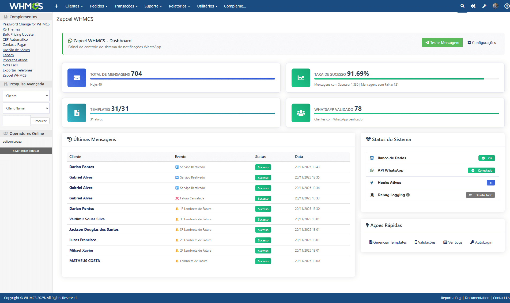Expand the Clientes menu

(x=74, y=6)
